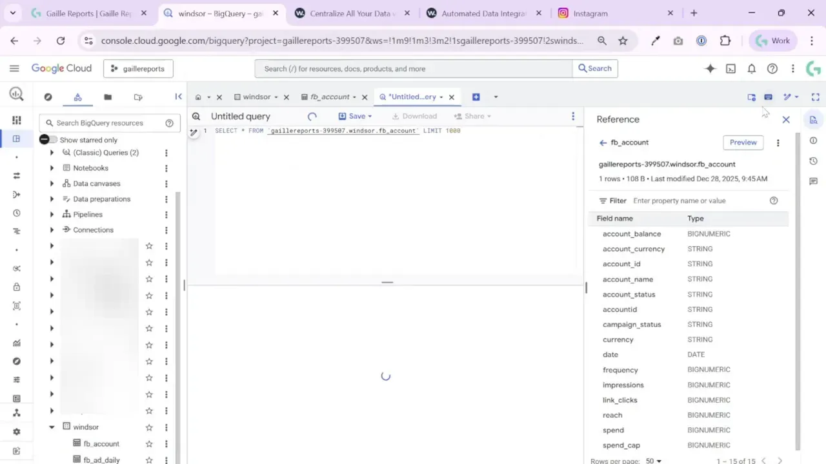The width and height of the screenshot is (826, 464).
Task: Select the classic explorer shapes tab
Action: point(77,97)
